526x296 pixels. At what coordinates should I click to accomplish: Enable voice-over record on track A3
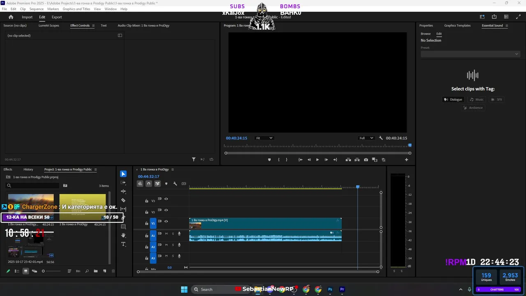(x=179, y=256)
